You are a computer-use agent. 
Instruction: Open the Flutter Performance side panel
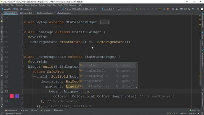point(203,58)
